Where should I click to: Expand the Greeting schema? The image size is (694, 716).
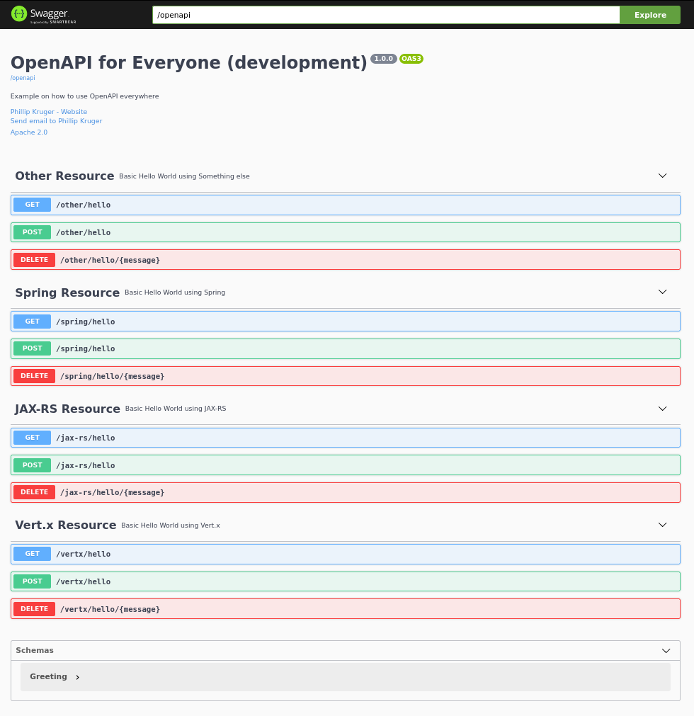point(50,676)
